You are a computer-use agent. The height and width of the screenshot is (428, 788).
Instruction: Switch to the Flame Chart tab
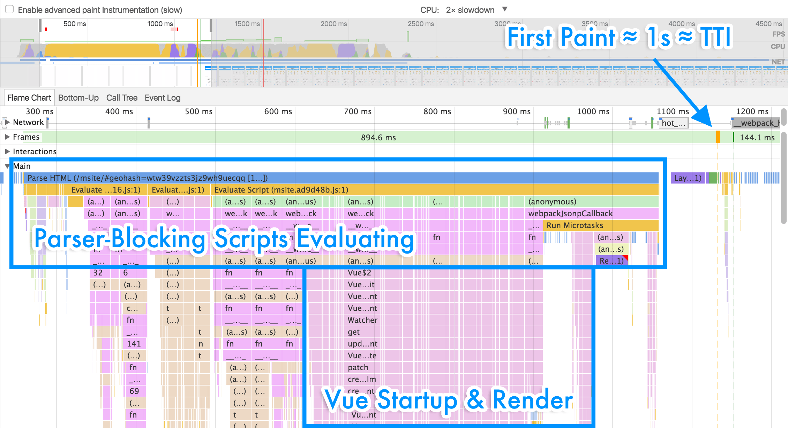29,98
